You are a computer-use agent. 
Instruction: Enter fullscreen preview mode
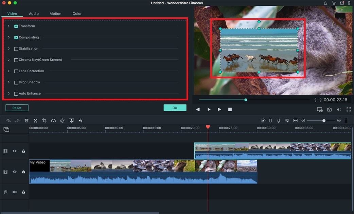tap(349, 110)
